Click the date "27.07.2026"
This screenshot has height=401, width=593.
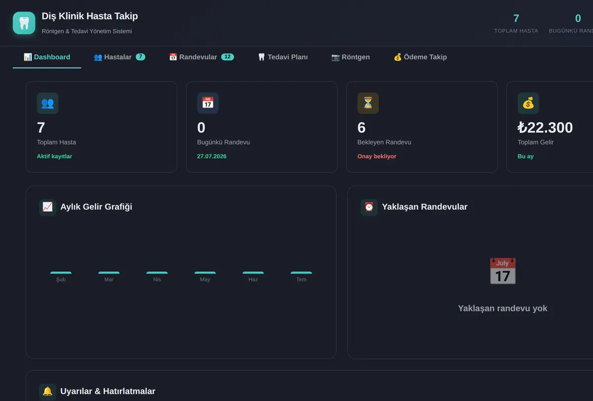(x=212, y=156)
